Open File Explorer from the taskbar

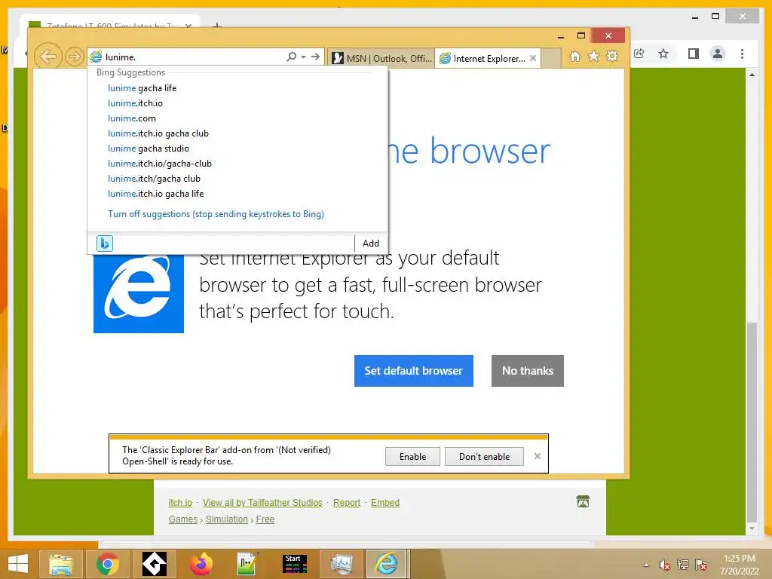pos(61,564)
